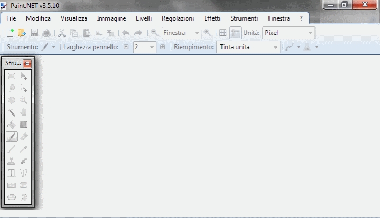The height and width of the screenshot is (218, 380).
Task: Toggle the pixel grid button
Action: click(x=223, y=33)
